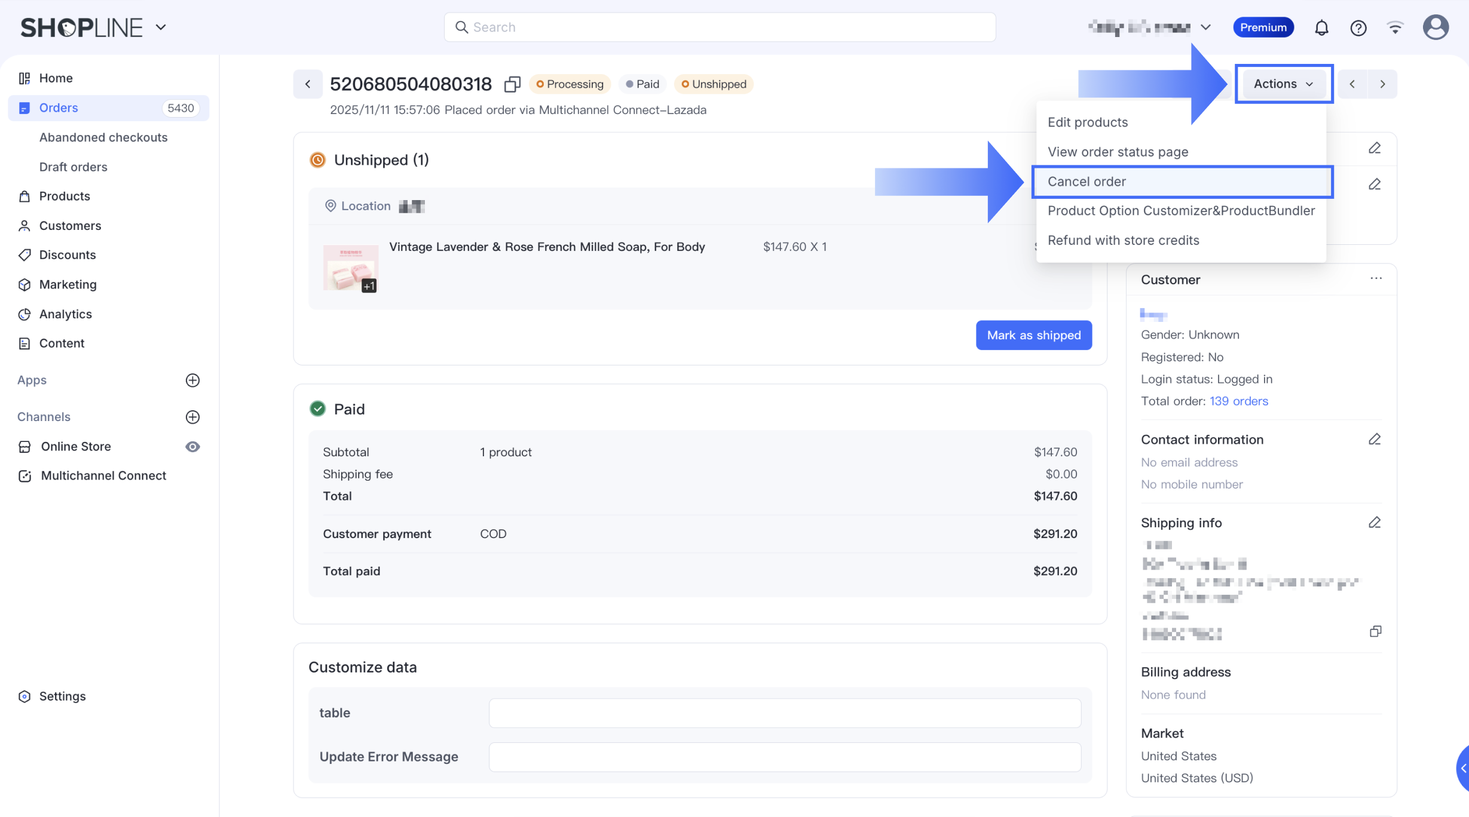Edit Contact information with the pencil icon
Screen dimensions: 1469x817
[1374, 440]
